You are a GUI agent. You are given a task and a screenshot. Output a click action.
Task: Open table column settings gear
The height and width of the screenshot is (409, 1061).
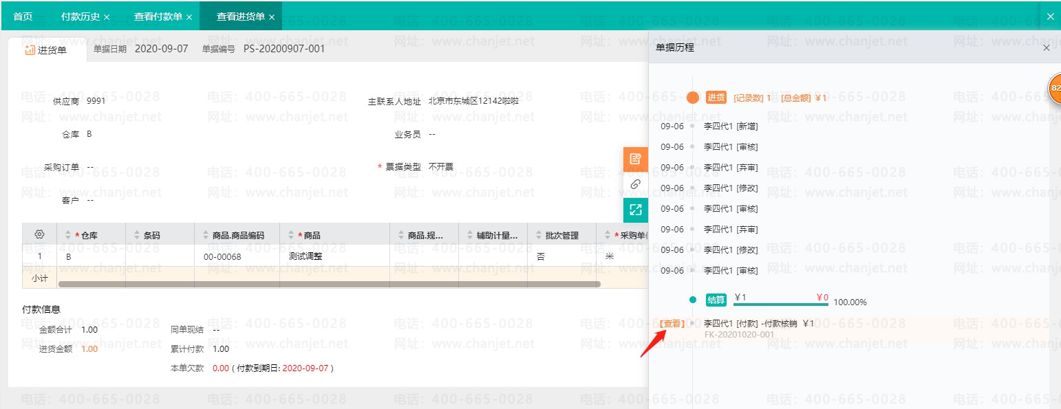click(x=39, y=234)
